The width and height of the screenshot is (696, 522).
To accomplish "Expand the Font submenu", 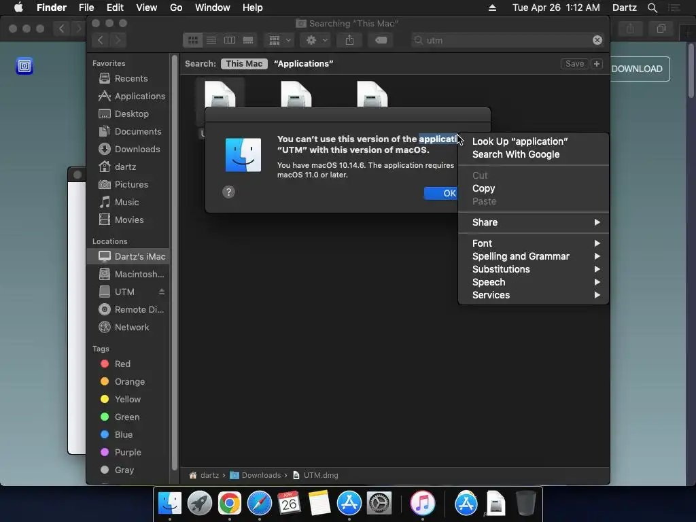I will (x=533, y=244).
